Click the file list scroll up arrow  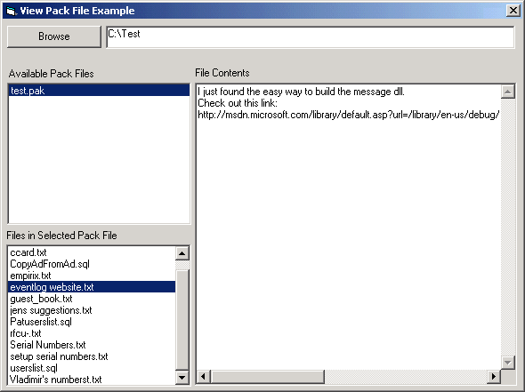182,253
